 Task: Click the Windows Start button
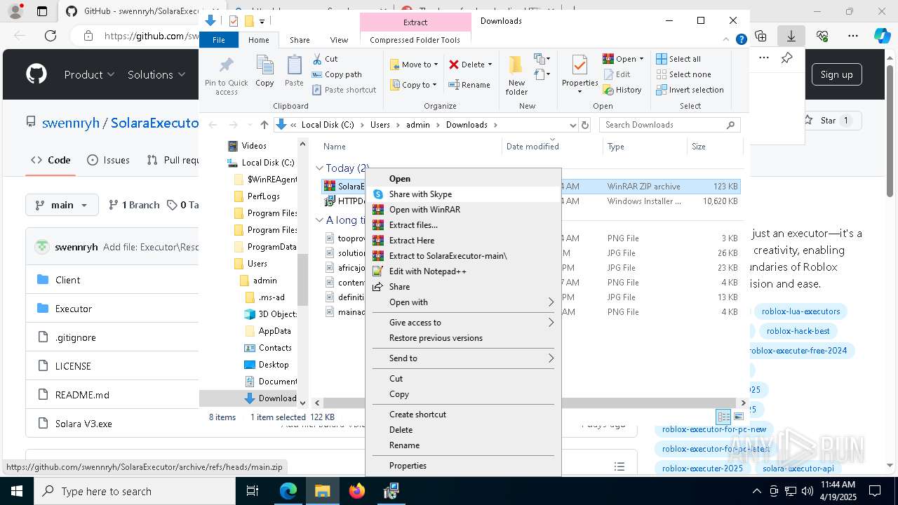click(x=17, y=491)
